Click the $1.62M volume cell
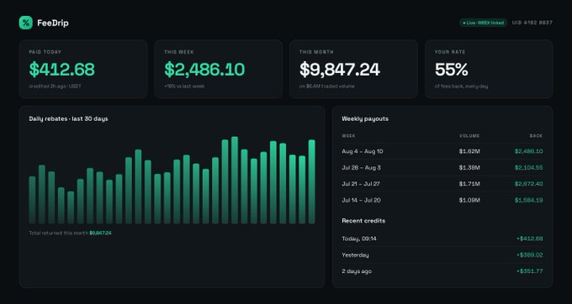 click(x=469, y=151)
